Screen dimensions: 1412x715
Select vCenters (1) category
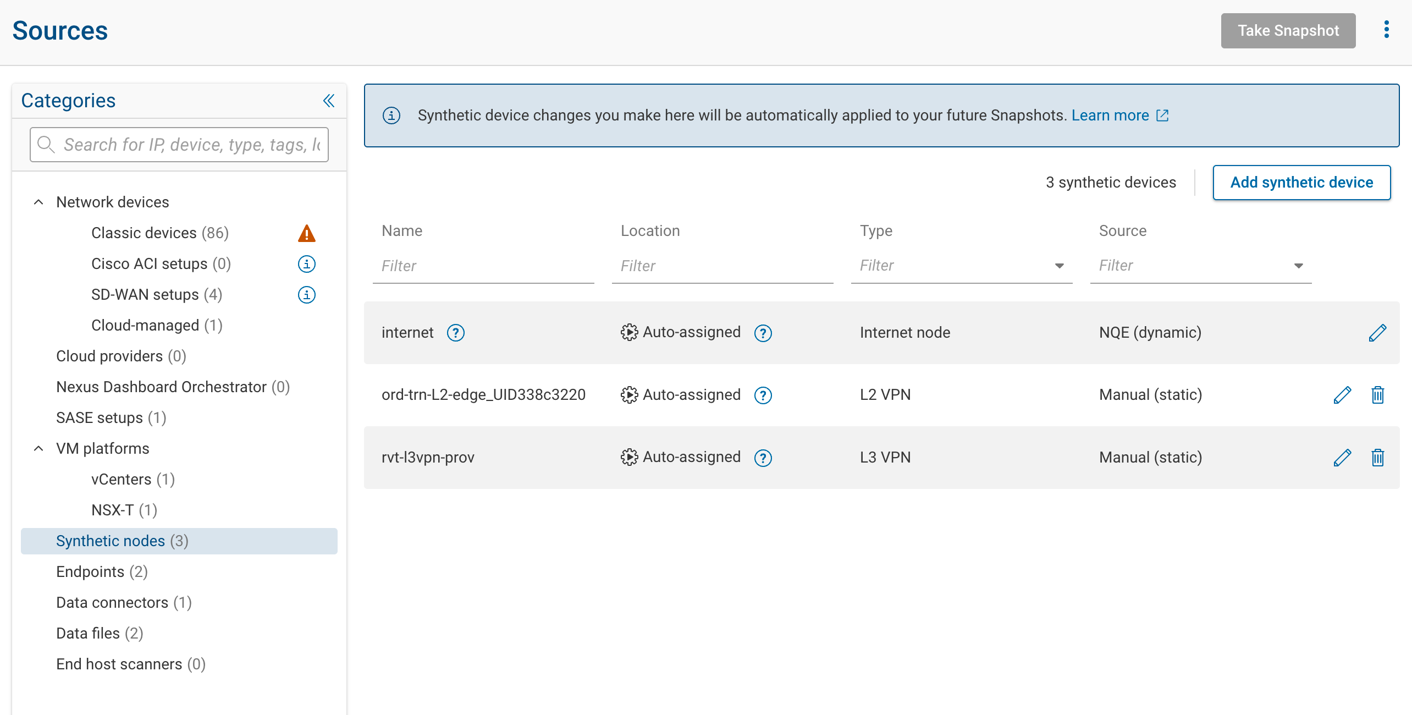tap(133, 480)
